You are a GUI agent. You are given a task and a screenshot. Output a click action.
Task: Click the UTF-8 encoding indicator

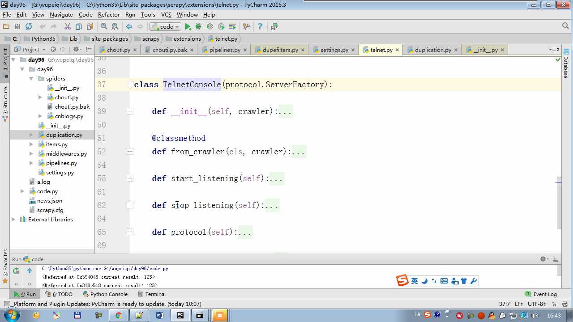point(536,304)
